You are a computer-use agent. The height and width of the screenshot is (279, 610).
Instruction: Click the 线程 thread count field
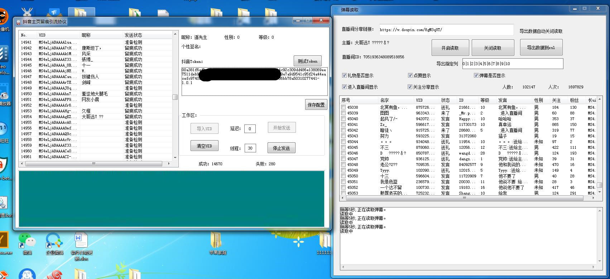tap(250, 148)
